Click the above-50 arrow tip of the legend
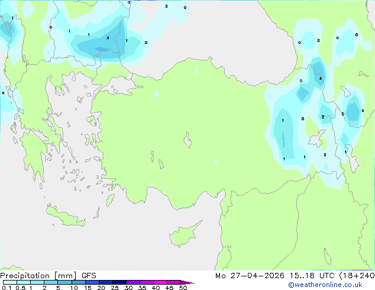 click(187, 282)
